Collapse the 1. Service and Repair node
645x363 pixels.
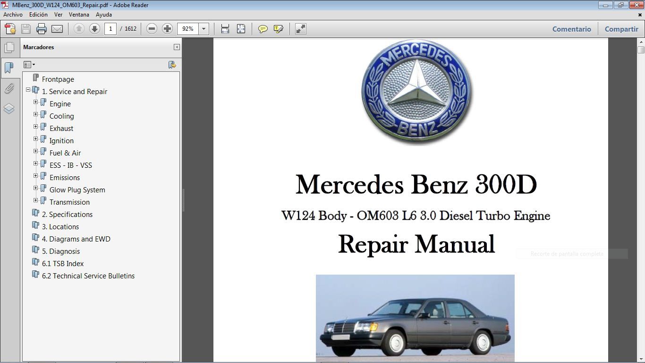(28, 90)
